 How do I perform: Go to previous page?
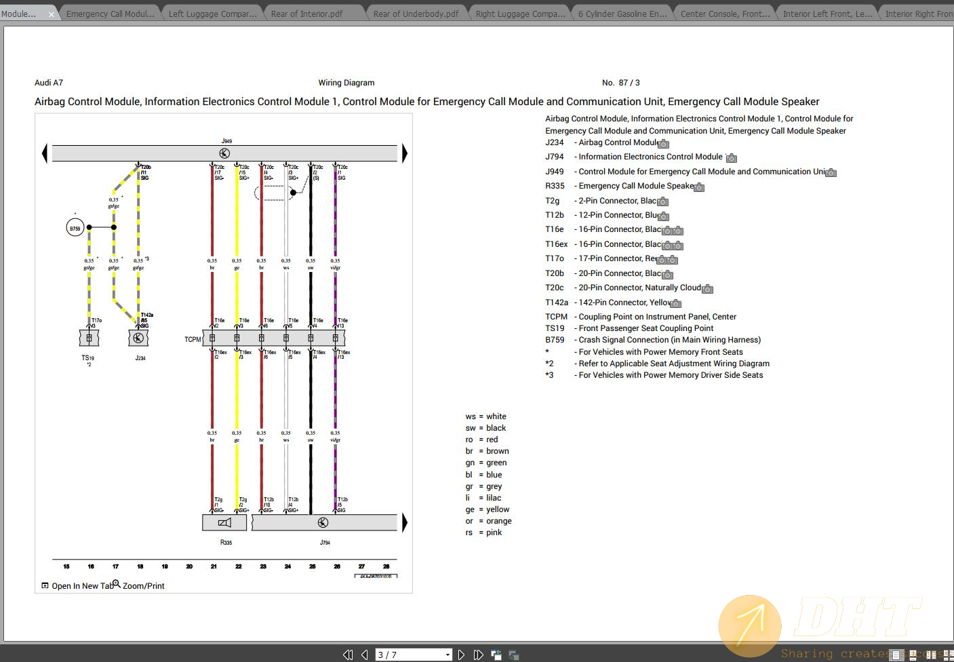365,655
